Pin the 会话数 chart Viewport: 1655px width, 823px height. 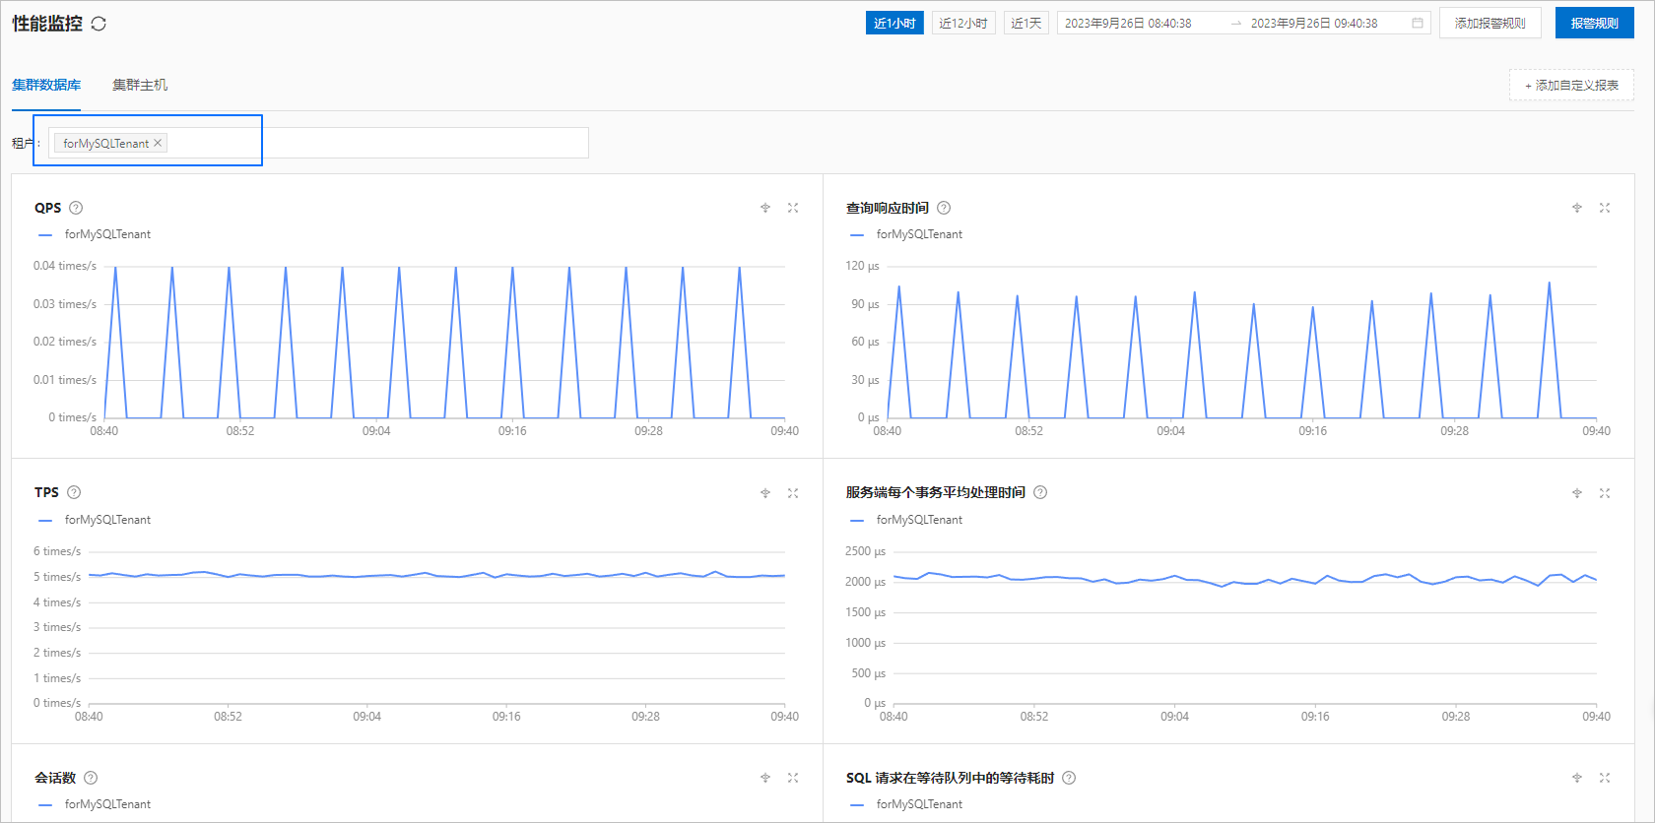(x=765, y=778)
